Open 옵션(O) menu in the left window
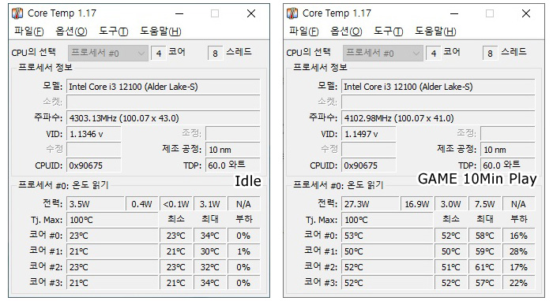Screen dimensions: 553x301 71,32
